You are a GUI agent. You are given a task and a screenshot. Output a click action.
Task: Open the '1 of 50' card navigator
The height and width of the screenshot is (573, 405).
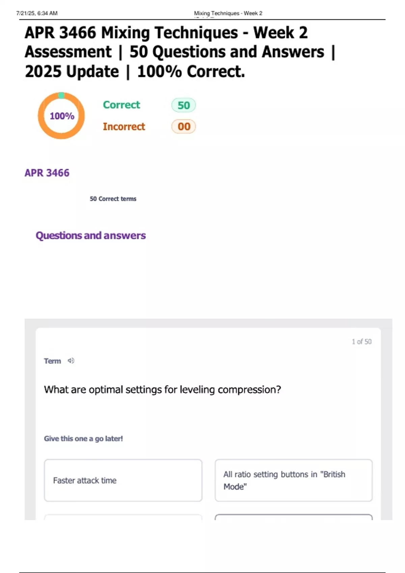[x=361, y=341]
